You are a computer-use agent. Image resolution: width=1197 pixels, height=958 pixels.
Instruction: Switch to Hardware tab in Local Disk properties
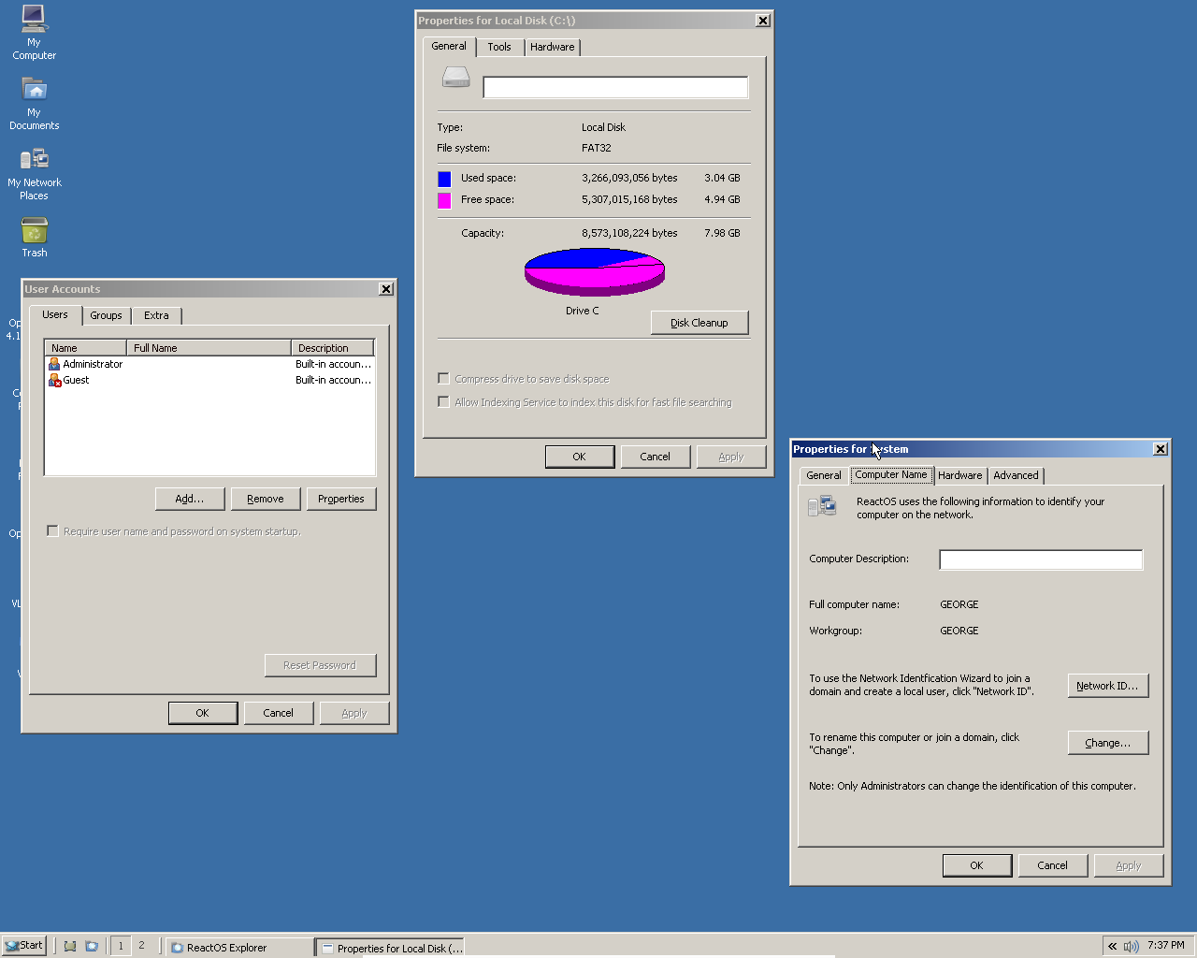tap(553, 47)
